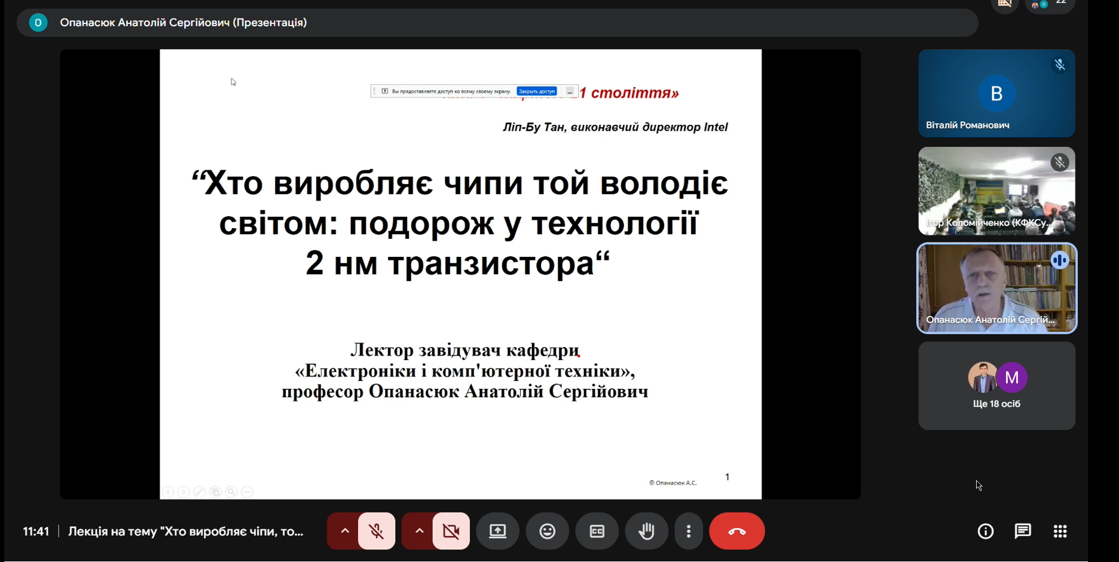The width and height of the screenshot is (1119, 562).
Task: Open the chat messages panel
Action: (x=1023, y=531)
